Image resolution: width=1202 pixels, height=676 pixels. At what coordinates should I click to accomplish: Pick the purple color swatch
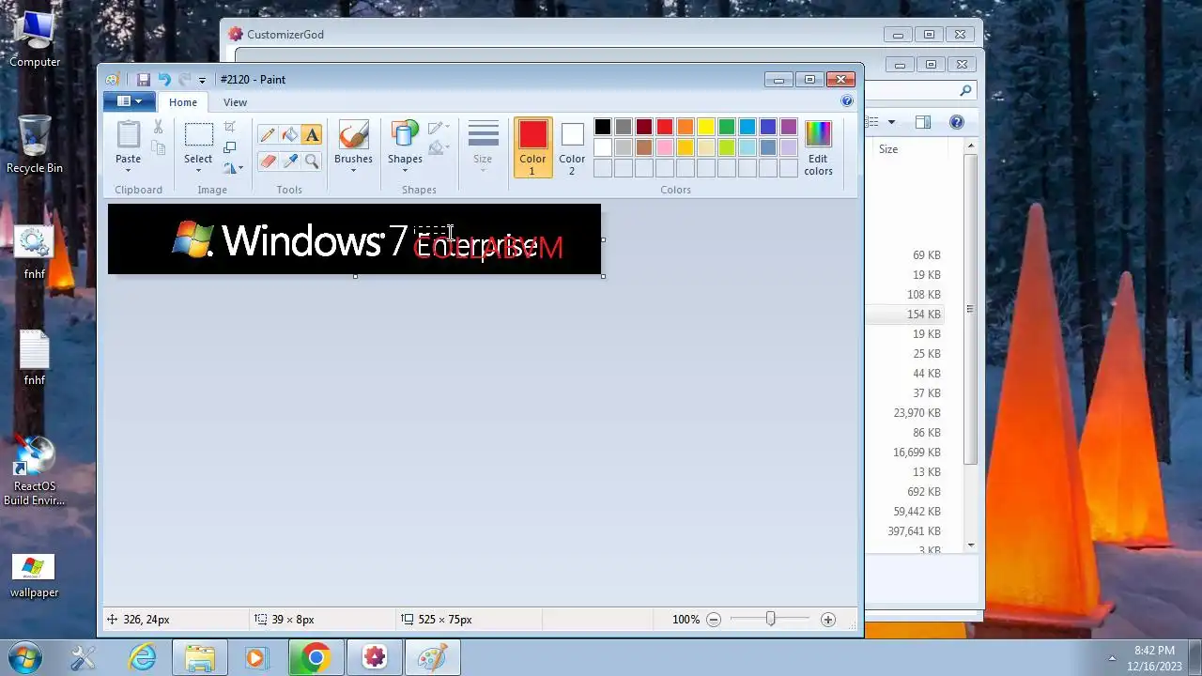pos(789,127)
